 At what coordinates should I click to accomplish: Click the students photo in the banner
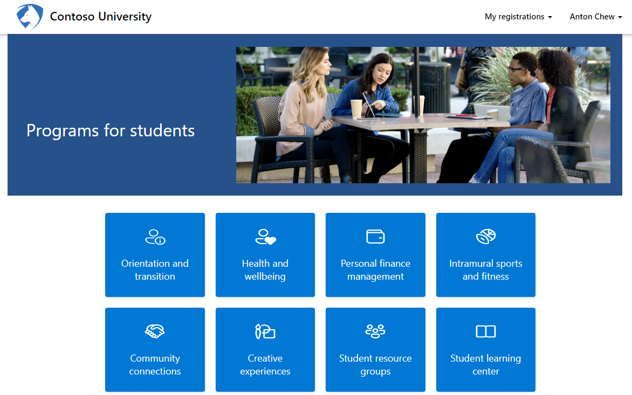pos(423,114)
